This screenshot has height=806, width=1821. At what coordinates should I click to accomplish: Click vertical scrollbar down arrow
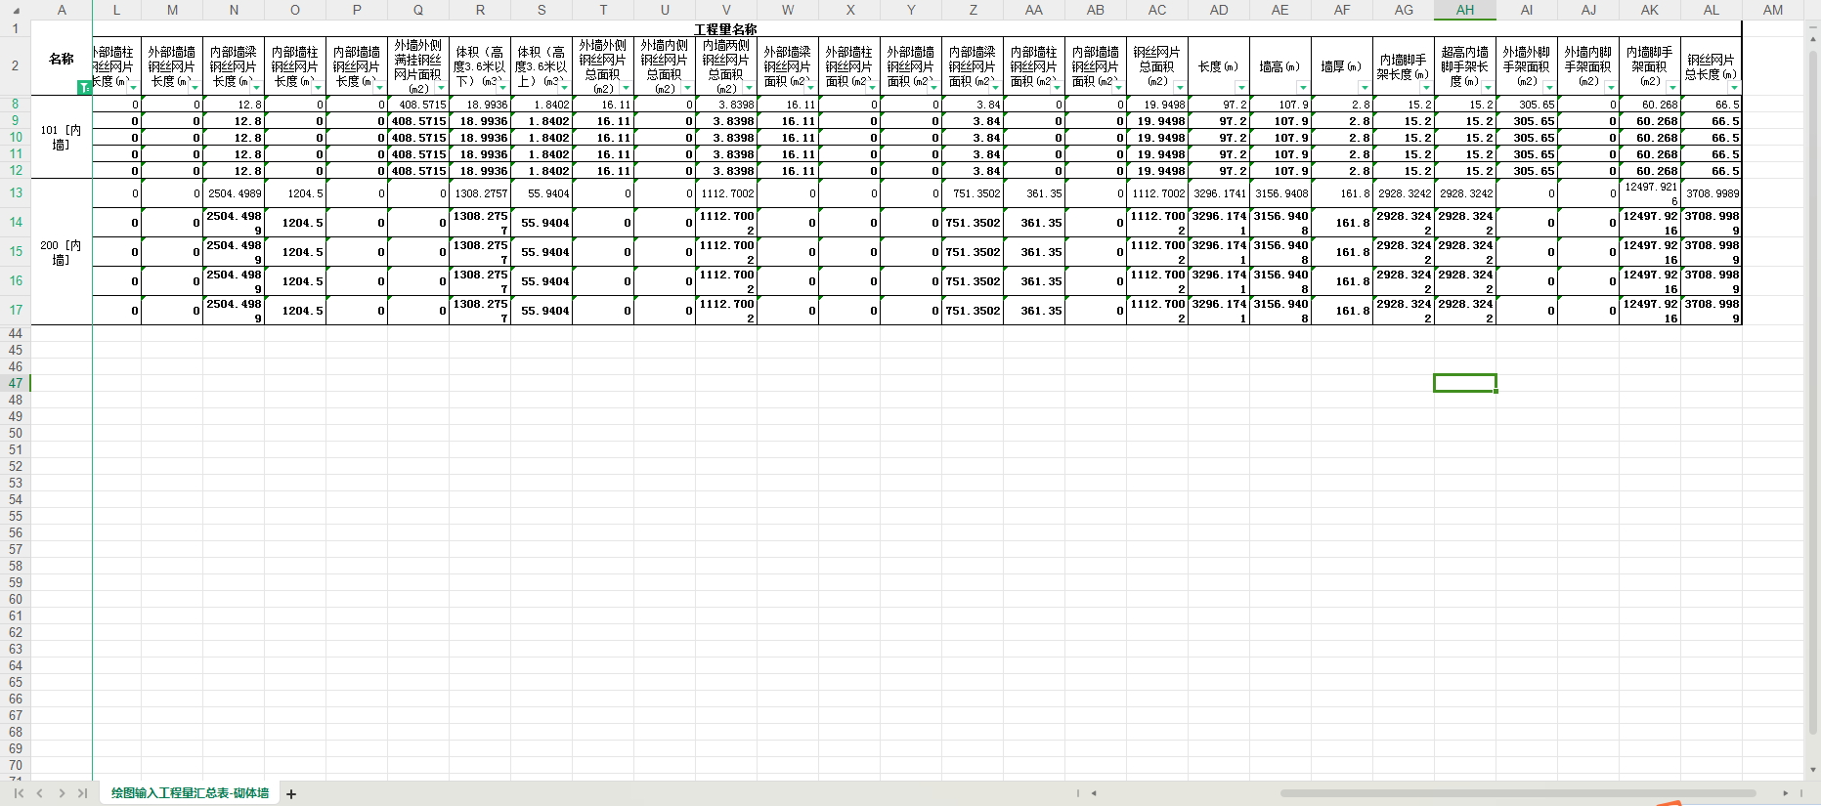pos(1813,770)
